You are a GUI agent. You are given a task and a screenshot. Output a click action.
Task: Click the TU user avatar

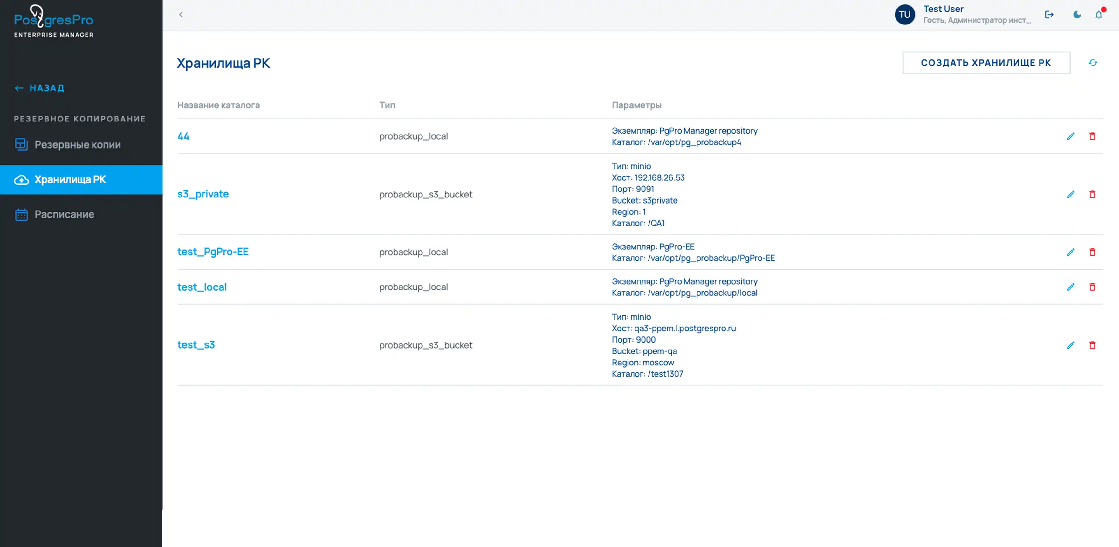(904, 15)
